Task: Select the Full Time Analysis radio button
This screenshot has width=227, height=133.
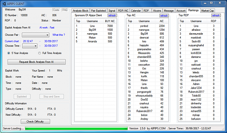Action: 40,53
